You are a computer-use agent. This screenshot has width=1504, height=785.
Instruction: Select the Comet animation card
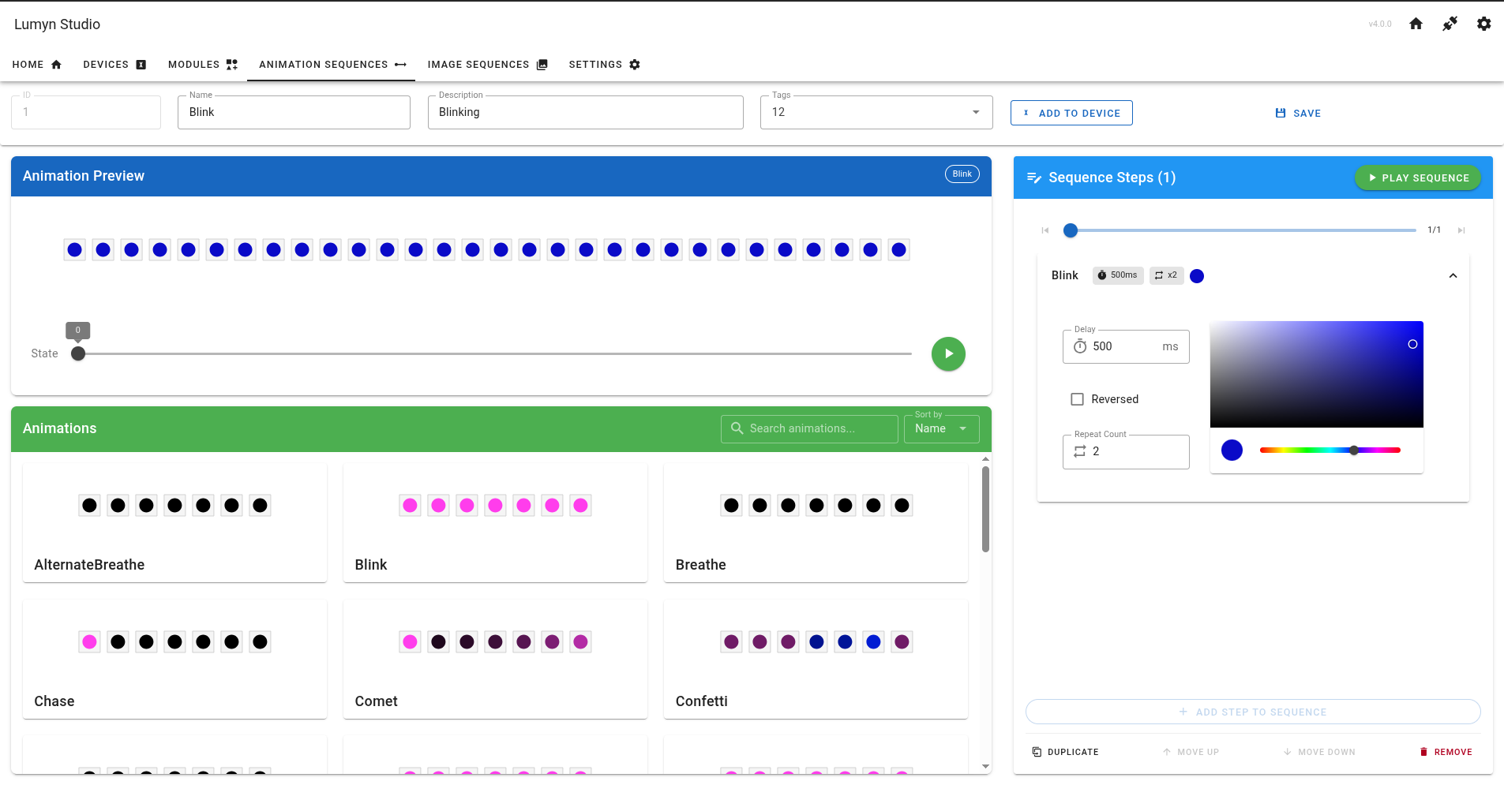point(495,660)
